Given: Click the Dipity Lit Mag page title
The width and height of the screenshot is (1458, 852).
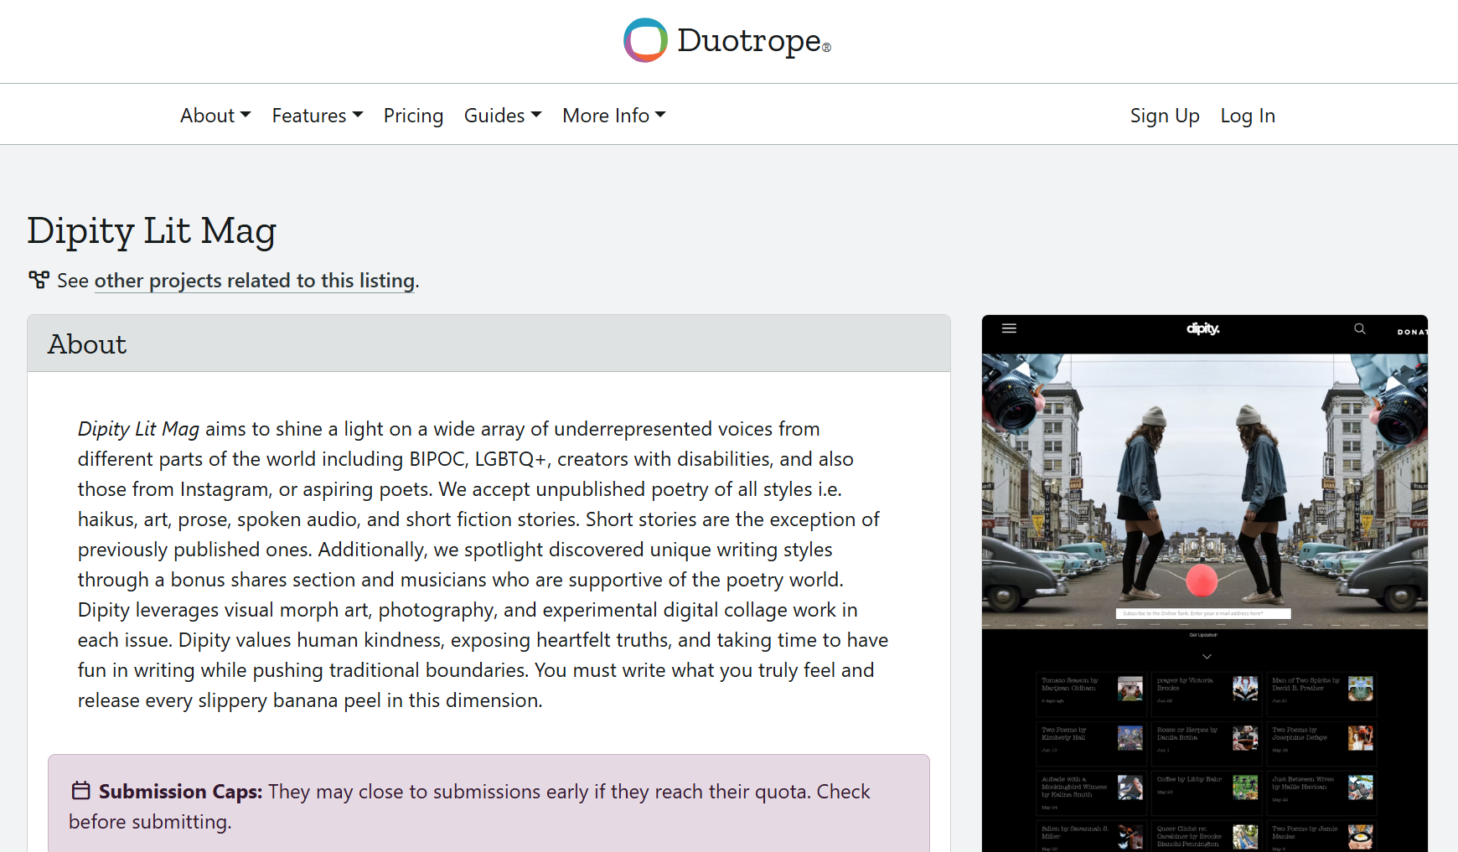Looking at the screenshot, I should coord(152,230).
